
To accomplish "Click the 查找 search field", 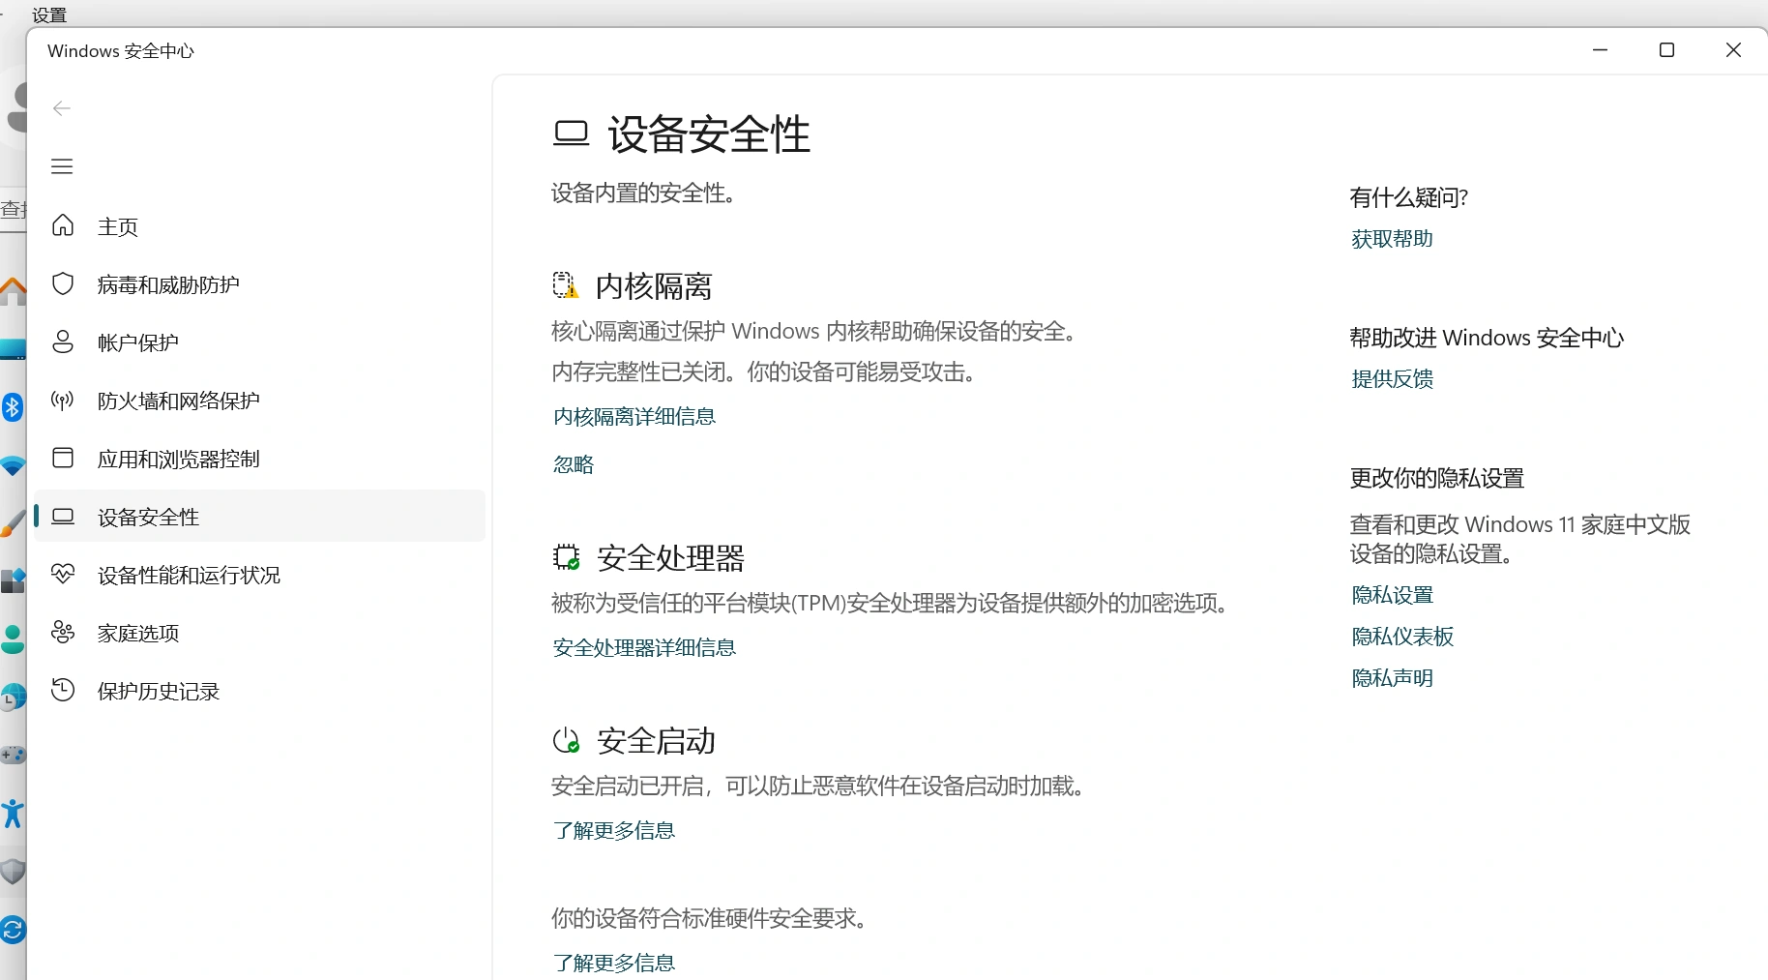I will point(12,209).
